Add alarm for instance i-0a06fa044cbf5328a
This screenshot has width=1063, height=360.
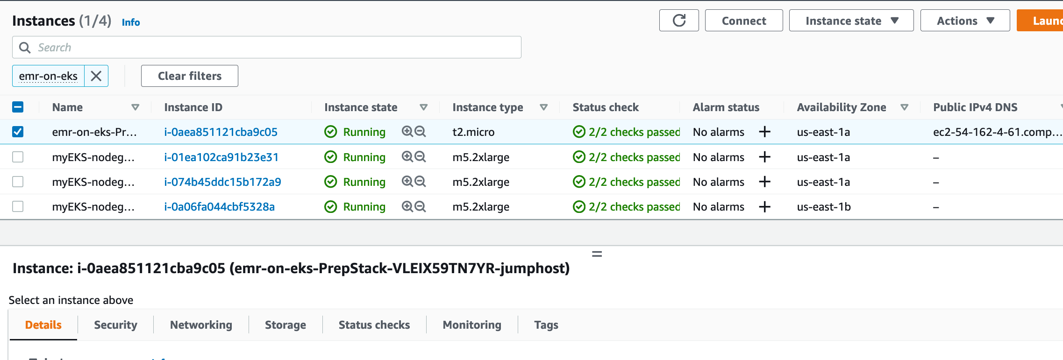click(x=764, y=206)
